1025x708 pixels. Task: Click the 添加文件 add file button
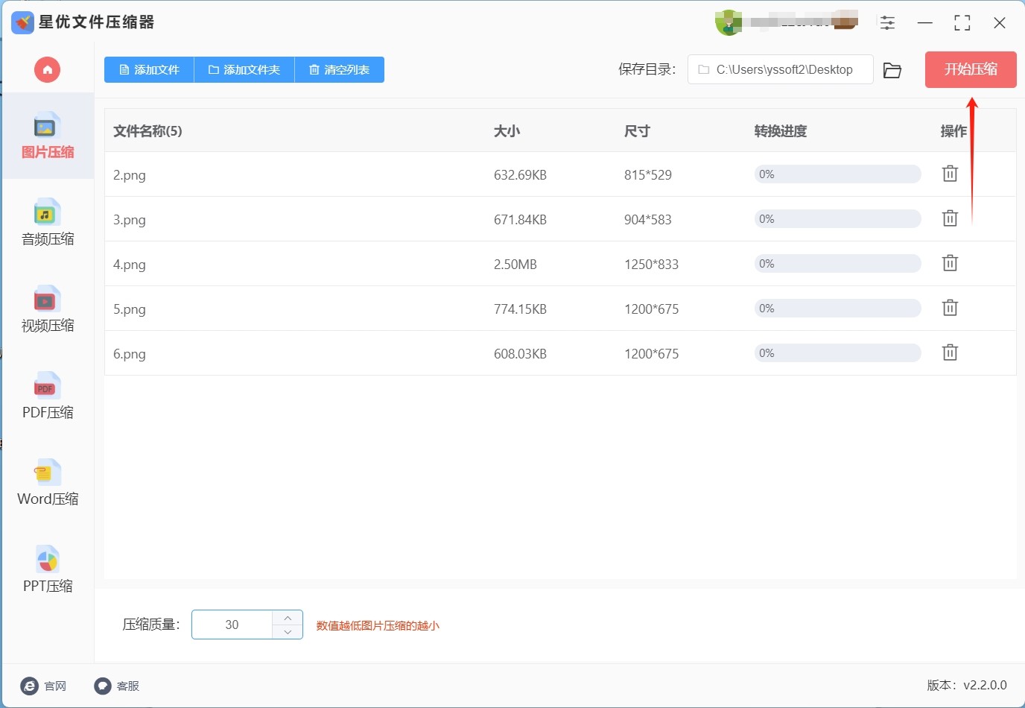149,70
